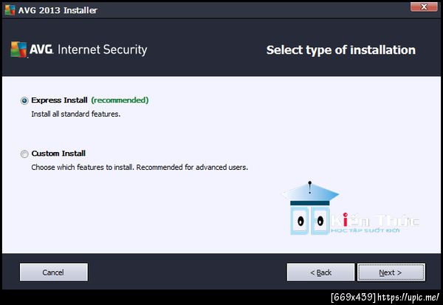Select the Custom Install radio button
Image resolution: width=443 pixels, height=305 pixels.
(x=25, y=154)
